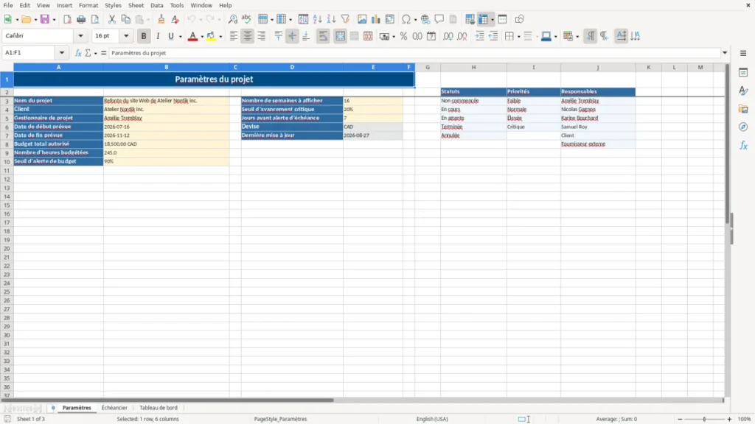
Task: Click the Clone formatting paintbrush icon
Action: [x=161, y=19]
